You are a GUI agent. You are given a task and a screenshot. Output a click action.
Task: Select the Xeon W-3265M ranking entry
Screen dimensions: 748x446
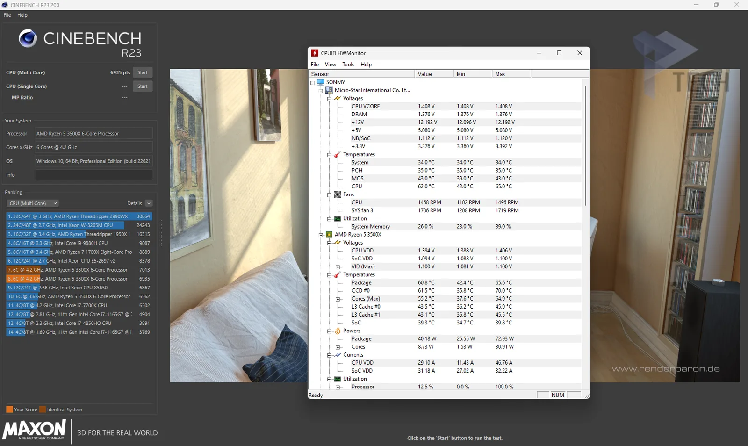79,225
